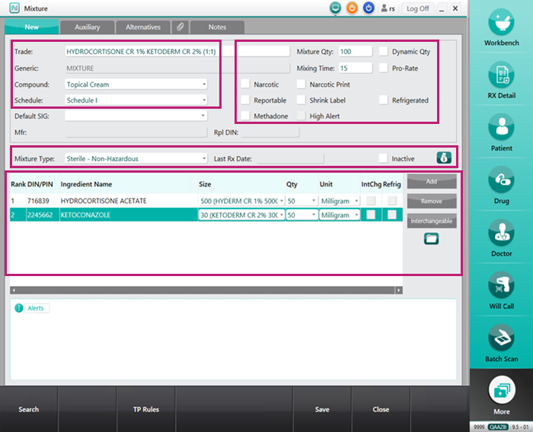
Task: Toggle the Refrigerated checkbox
Action: (x=384, y=100)
